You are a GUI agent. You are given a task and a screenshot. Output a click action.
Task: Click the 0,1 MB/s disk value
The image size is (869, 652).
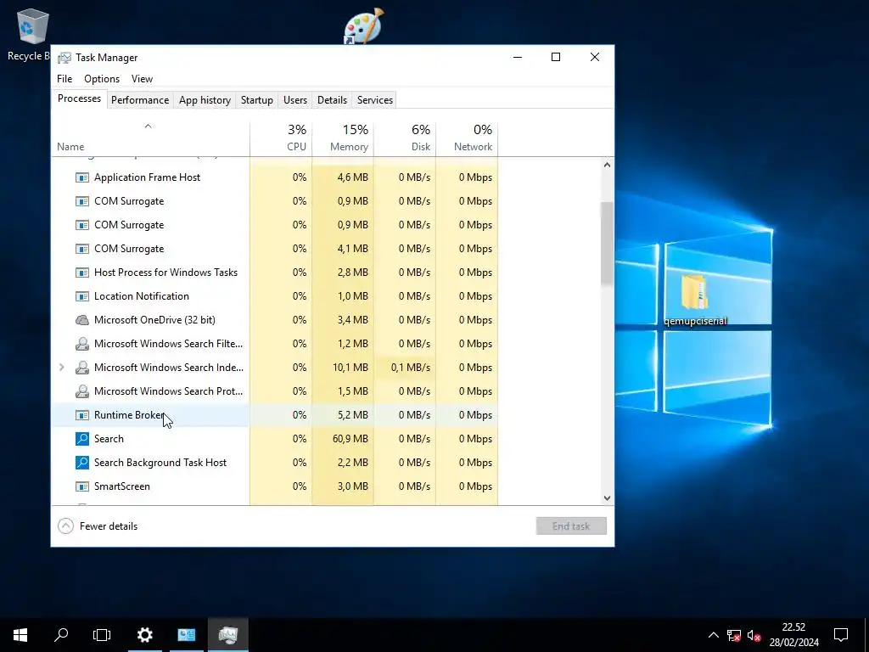[411, 368]
